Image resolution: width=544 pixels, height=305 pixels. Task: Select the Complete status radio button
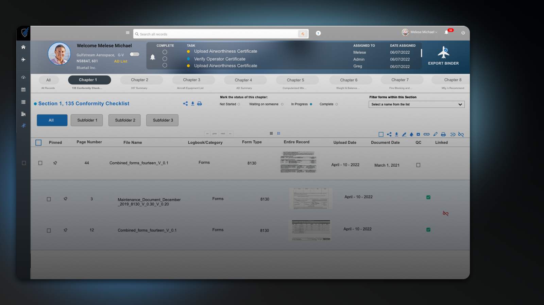click(337, 104)
